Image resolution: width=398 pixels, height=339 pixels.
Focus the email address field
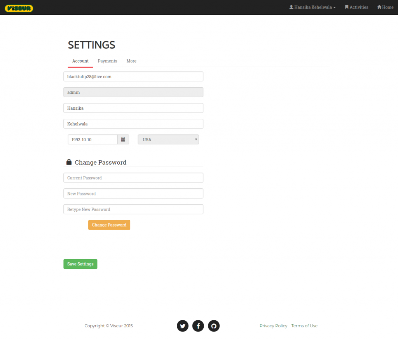133,77
